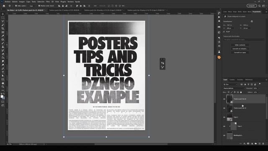Go to the Home screen icon
This screenshot has width=268, height=151.
(x=4, y=6)
